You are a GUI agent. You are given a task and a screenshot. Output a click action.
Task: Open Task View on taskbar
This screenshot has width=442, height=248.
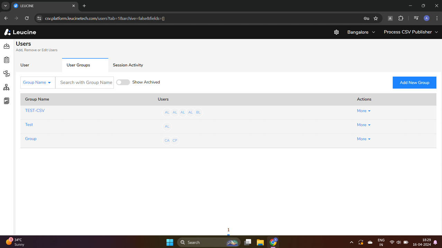(x=248, y=242)
